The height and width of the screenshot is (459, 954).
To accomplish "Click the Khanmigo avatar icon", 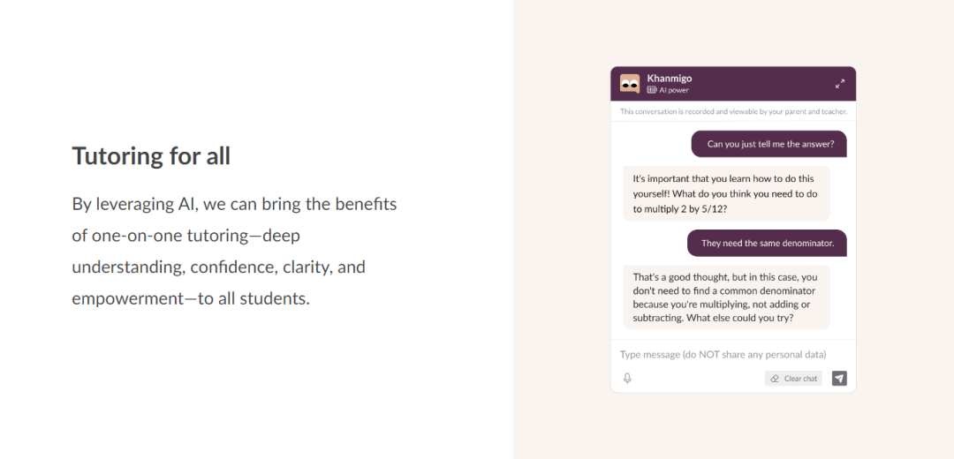I will click(630, 84).
